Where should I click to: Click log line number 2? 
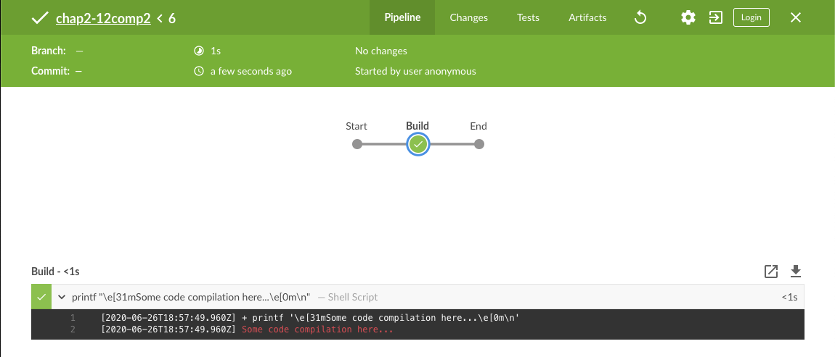click(x=73, y=330)
